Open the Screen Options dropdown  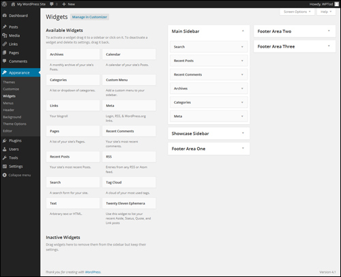[x=297, y=12]
